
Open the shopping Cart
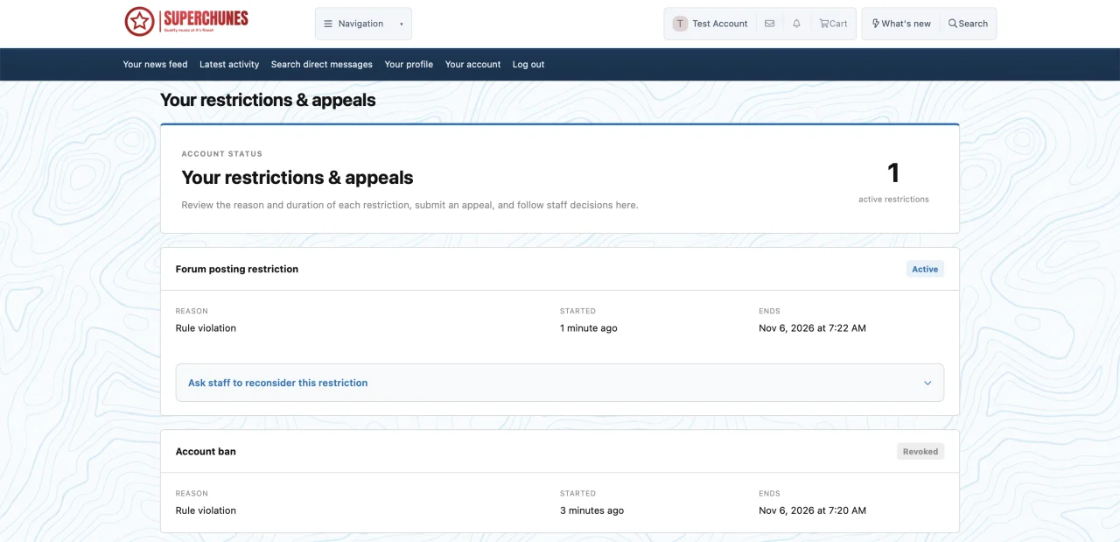coord(833,24)
